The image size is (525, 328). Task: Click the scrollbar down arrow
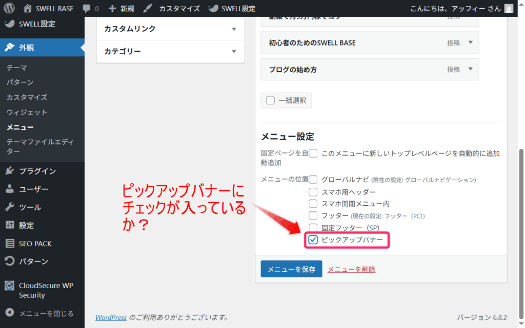521,324
